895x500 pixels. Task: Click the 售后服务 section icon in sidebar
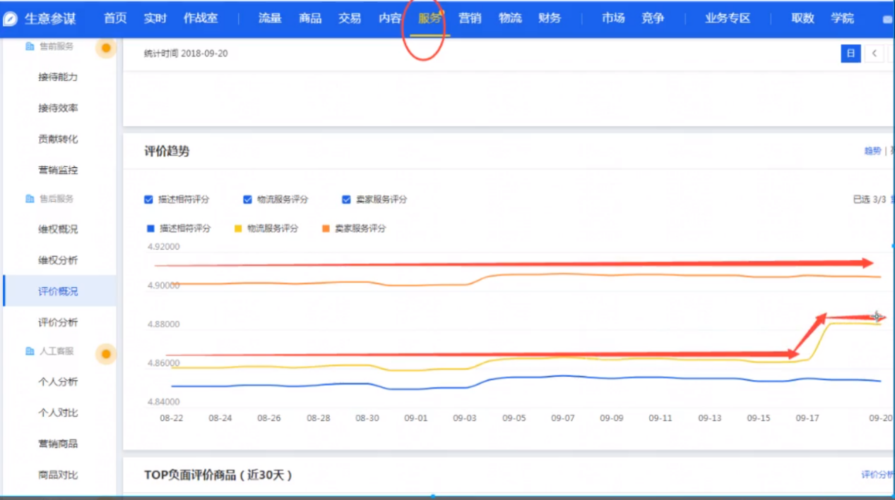30,199
